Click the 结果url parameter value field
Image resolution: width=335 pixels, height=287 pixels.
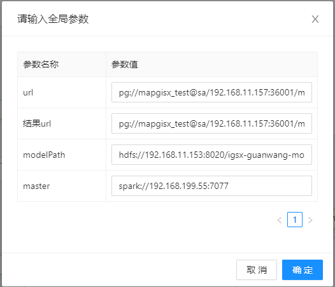coord(211,123)
